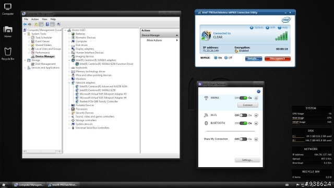Collapse the Device Manager actions header
The image size is (334, 188).
click(x=176, y=36)
